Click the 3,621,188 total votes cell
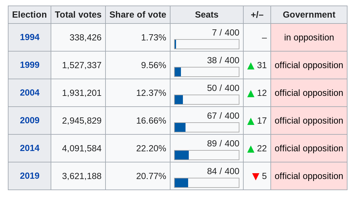 (82, 176)
